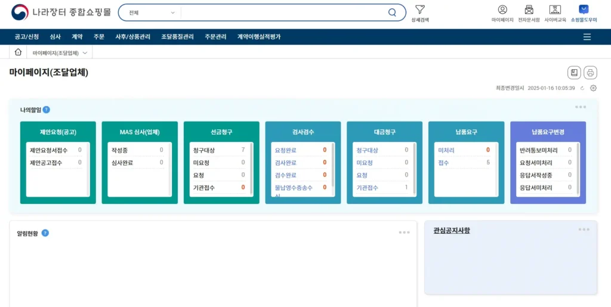
Task: Click the home icon in breadcrumb
Action: click(x=18, y=52)
